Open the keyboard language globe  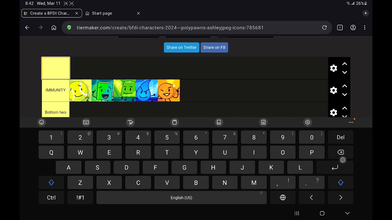(x=283, y=198)
